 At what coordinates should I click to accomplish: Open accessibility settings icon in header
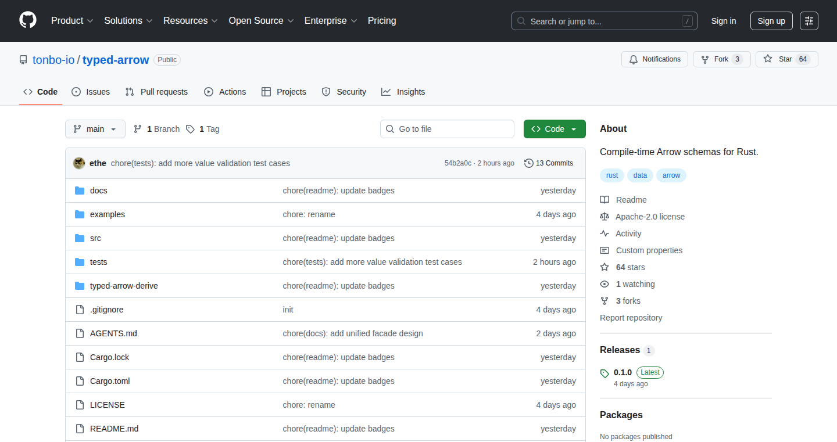coord(809,21)
